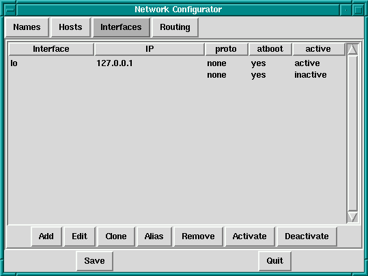The width and height of the screenshot is (368, 276).
Task: Click the scrollbar down arrow
Action: (x=352, y=217)
